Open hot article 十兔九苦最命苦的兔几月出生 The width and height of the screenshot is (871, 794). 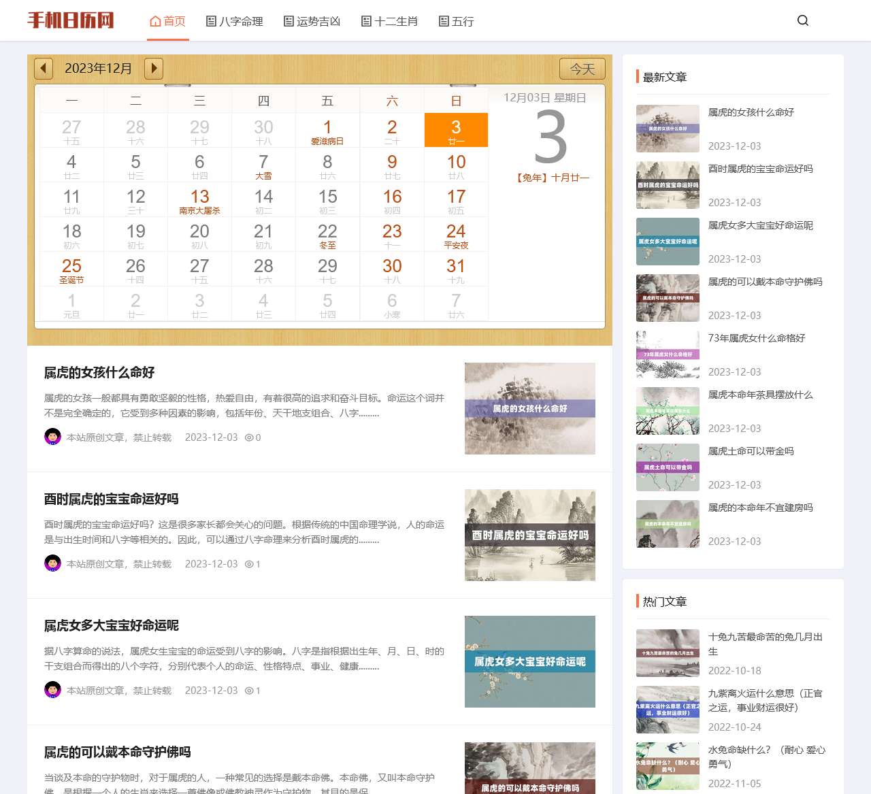pos(766,644)
